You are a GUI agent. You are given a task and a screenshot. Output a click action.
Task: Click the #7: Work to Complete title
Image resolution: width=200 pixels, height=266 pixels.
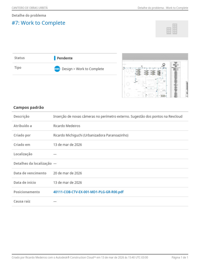39,23
